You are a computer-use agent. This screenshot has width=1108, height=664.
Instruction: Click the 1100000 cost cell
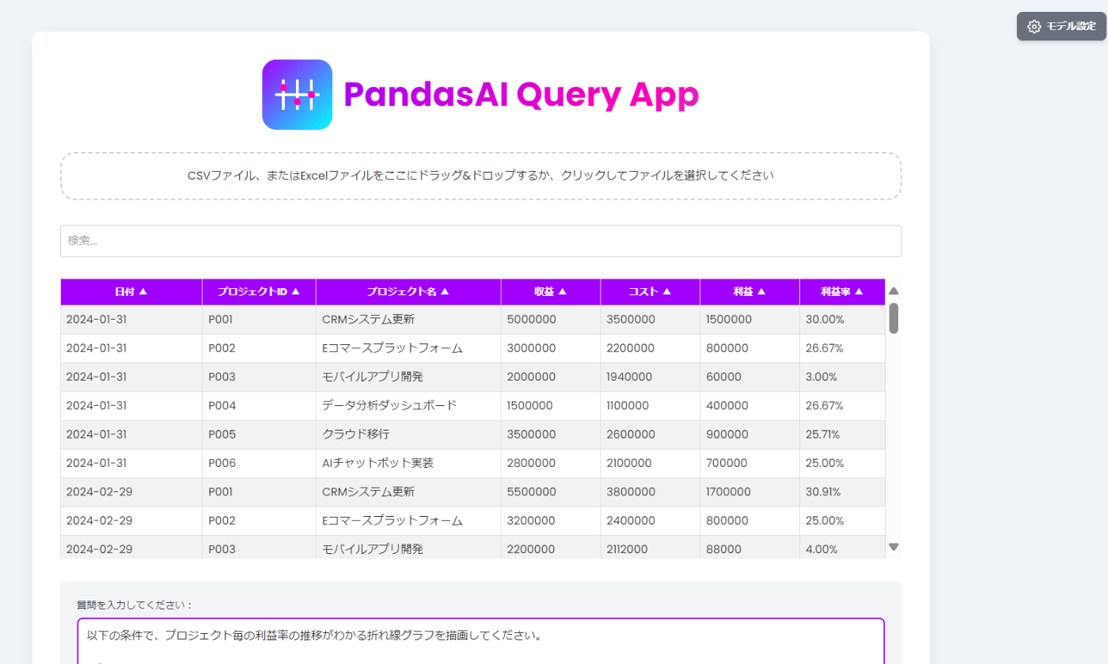tap(650, 405)
